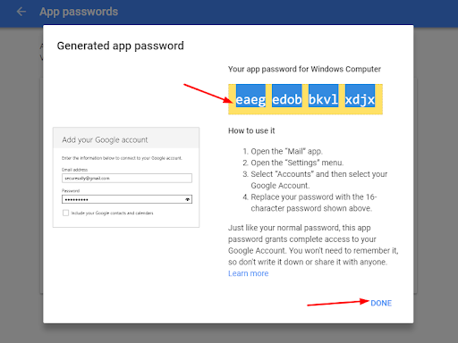This screenshot has height=343, width=458.
Task: Click the Password field in the illustration
Action: [127, 199]
